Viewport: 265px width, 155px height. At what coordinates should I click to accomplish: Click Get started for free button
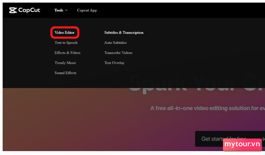pos(230,139)
